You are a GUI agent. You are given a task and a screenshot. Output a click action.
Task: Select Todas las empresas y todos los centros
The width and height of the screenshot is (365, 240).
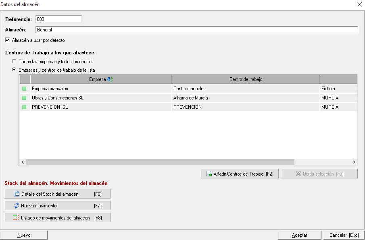[14, 61]
